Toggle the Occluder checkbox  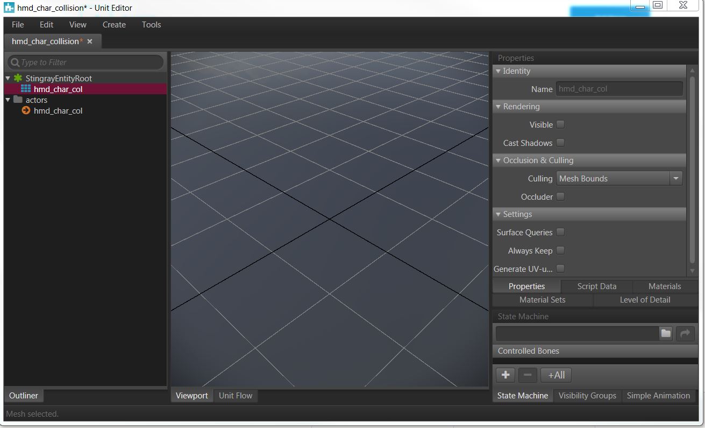coord(560,197)
